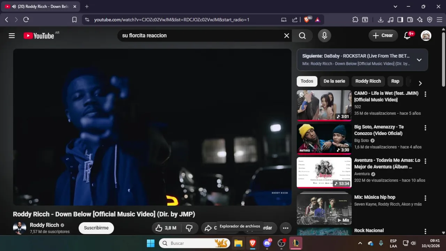Open options for Mix: Música hip hop

pyautogui.click(x=425, y=198)
